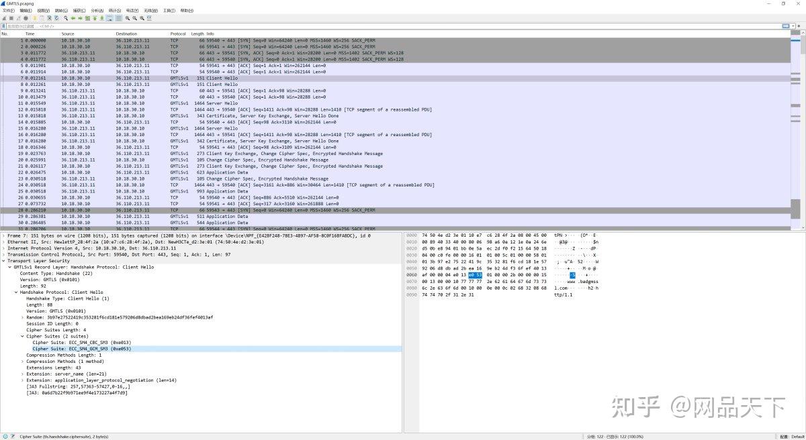Click the zoom in magnifier icon
Image resolution: width=806 pixels, height=440 pixels.
coord(128,18)
